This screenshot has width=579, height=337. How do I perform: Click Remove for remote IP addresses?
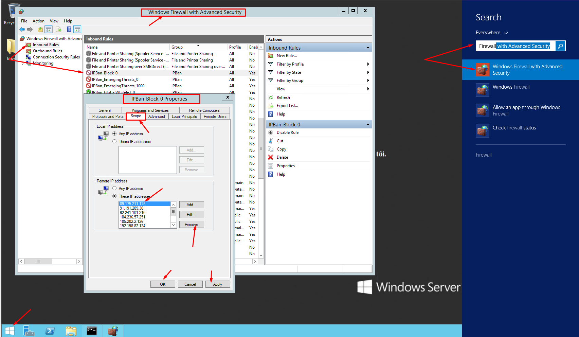point(192,225)
